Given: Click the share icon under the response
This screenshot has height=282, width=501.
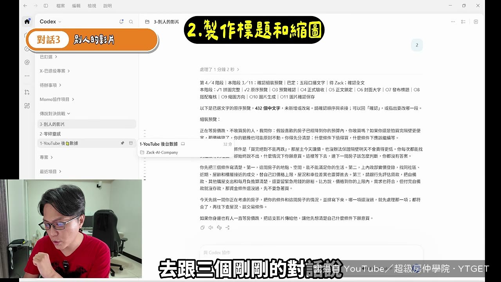Looking at the screenshot, I should coord(227,228).
